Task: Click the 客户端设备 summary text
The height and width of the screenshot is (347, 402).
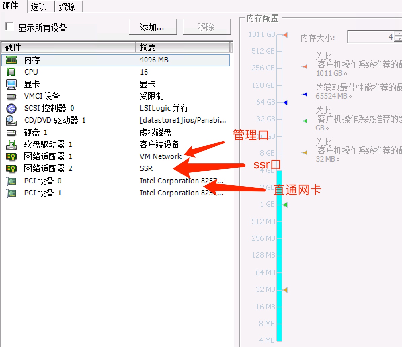Action: pos(159,145)
